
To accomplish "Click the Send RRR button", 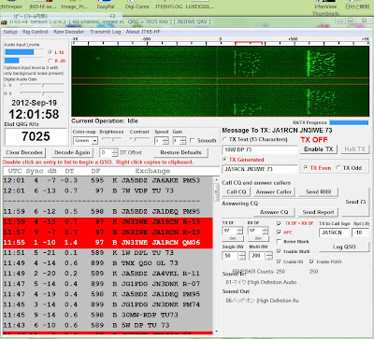I will 318,192.
